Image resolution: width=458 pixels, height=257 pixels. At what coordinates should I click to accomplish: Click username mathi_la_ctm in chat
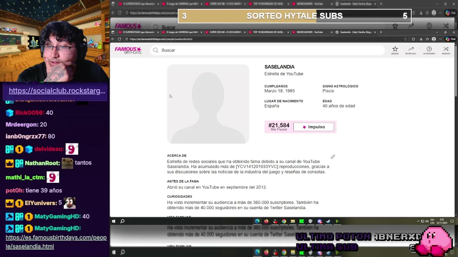25,177
